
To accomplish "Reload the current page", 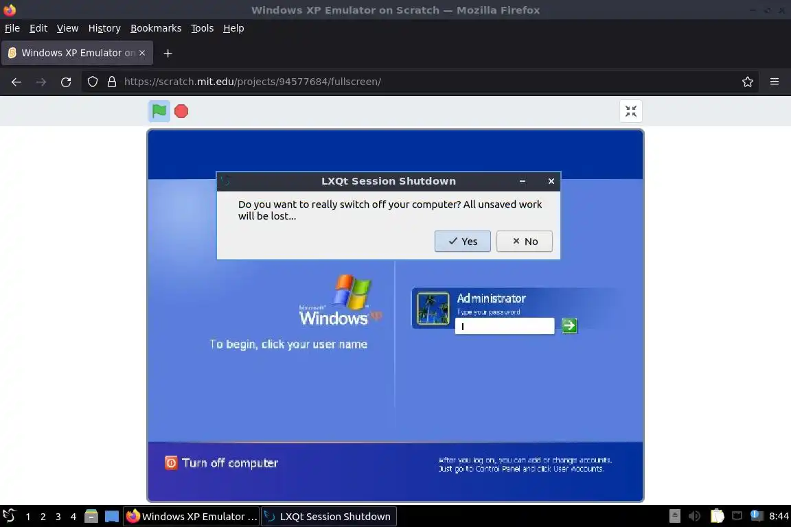I will (x=66, y=82).
